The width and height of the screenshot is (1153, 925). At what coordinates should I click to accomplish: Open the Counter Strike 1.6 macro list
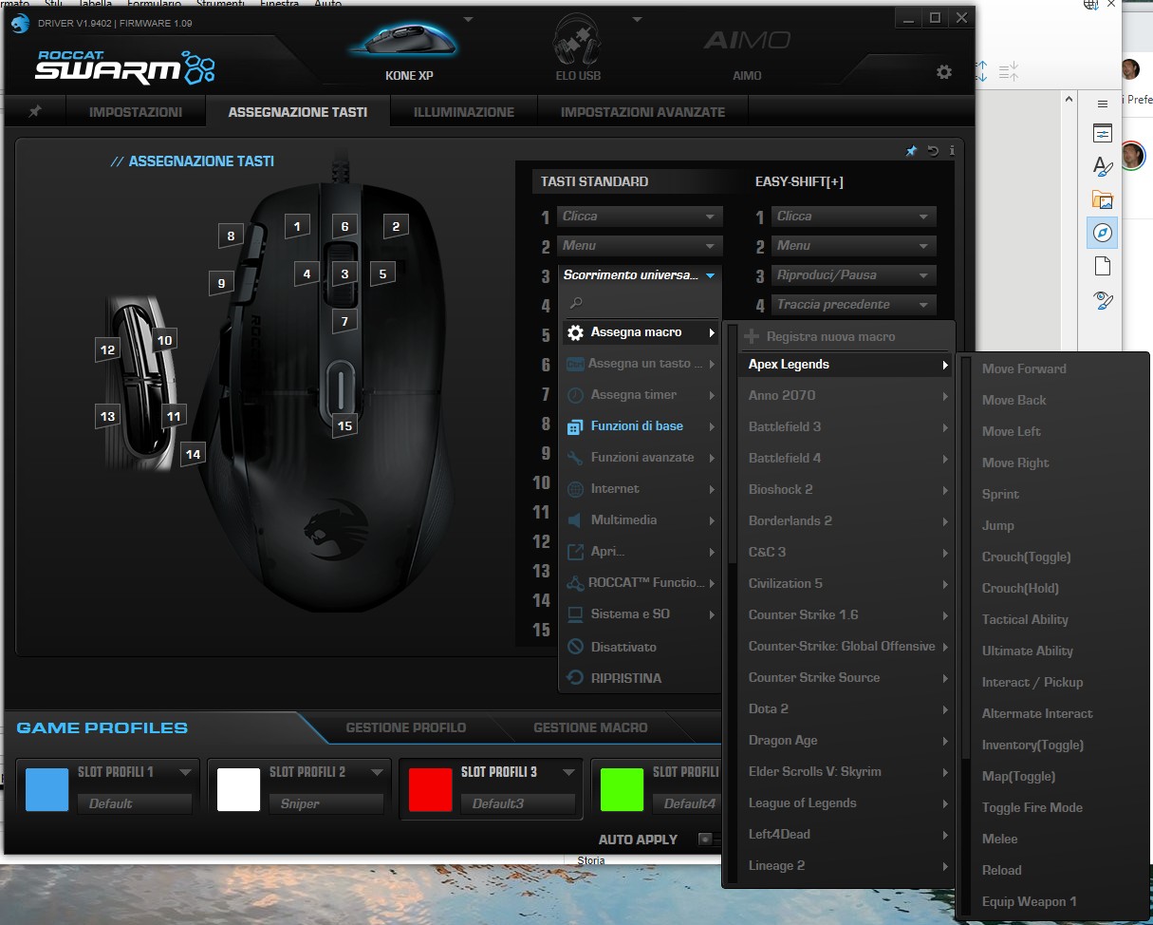[846, 614]
